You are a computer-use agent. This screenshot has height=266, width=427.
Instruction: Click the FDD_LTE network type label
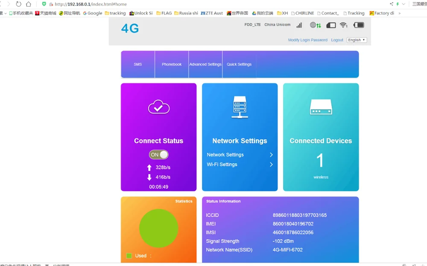tap(252, 24)
